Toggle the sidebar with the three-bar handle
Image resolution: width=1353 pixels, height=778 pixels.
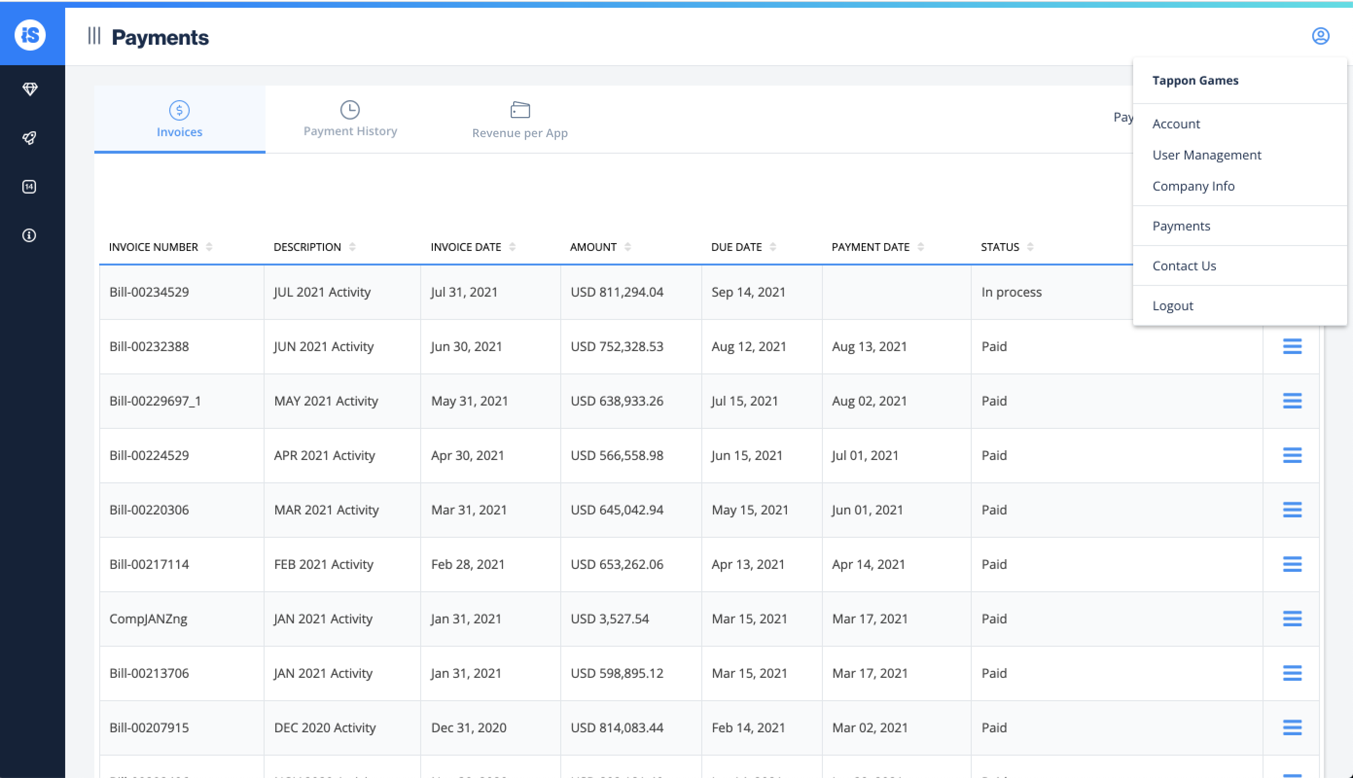[x=94, y=36]
